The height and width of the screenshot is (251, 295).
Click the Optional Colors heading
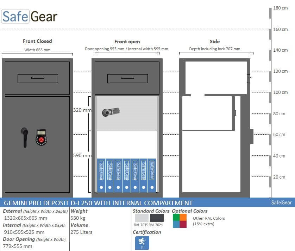pyautogui.click(x=190, y=211)
